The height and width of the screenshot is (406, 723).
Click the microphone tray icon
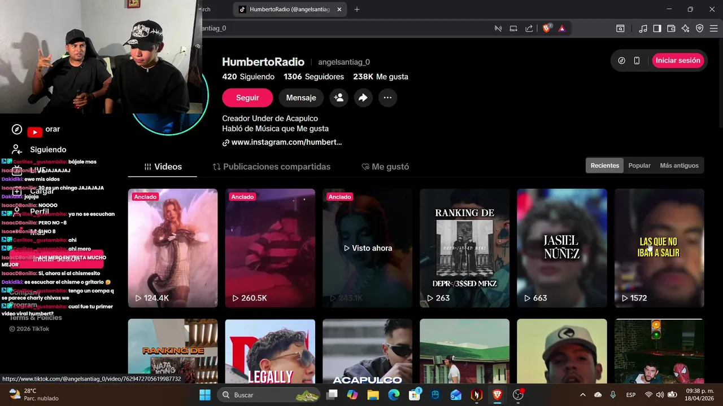pyautogui.click(x=613, y=395)
